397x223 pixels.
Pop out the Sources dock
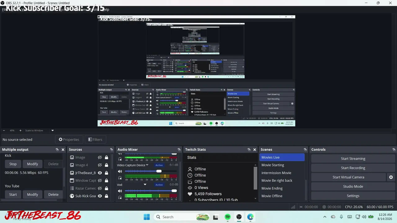coord(111,150)
